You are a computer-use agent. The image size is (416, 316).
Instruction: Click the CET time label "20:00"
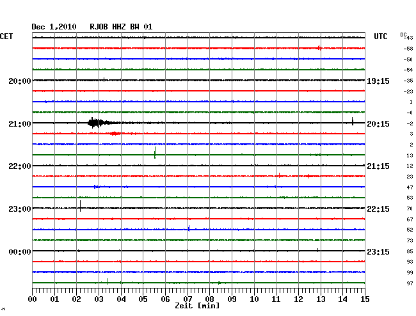coord(20,81)
